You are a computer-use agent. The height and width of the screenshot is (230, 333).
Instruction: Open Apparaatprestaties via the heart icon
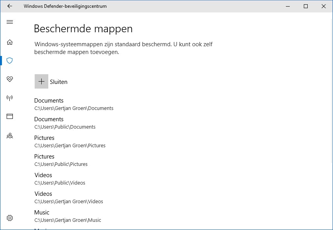(9, 79)
